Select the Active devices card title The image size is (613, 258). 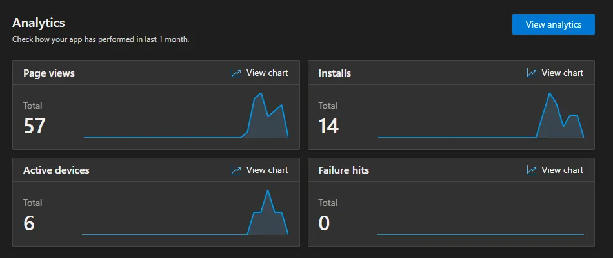click(x=56, y=170)
